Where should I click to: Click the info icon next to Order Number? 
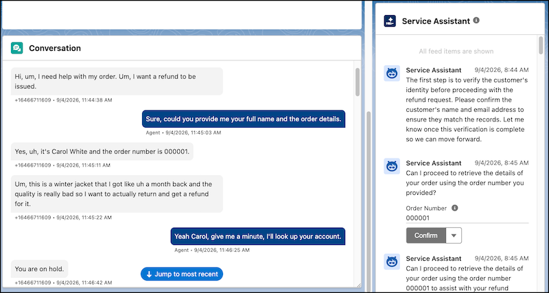(x=455, y=208)
